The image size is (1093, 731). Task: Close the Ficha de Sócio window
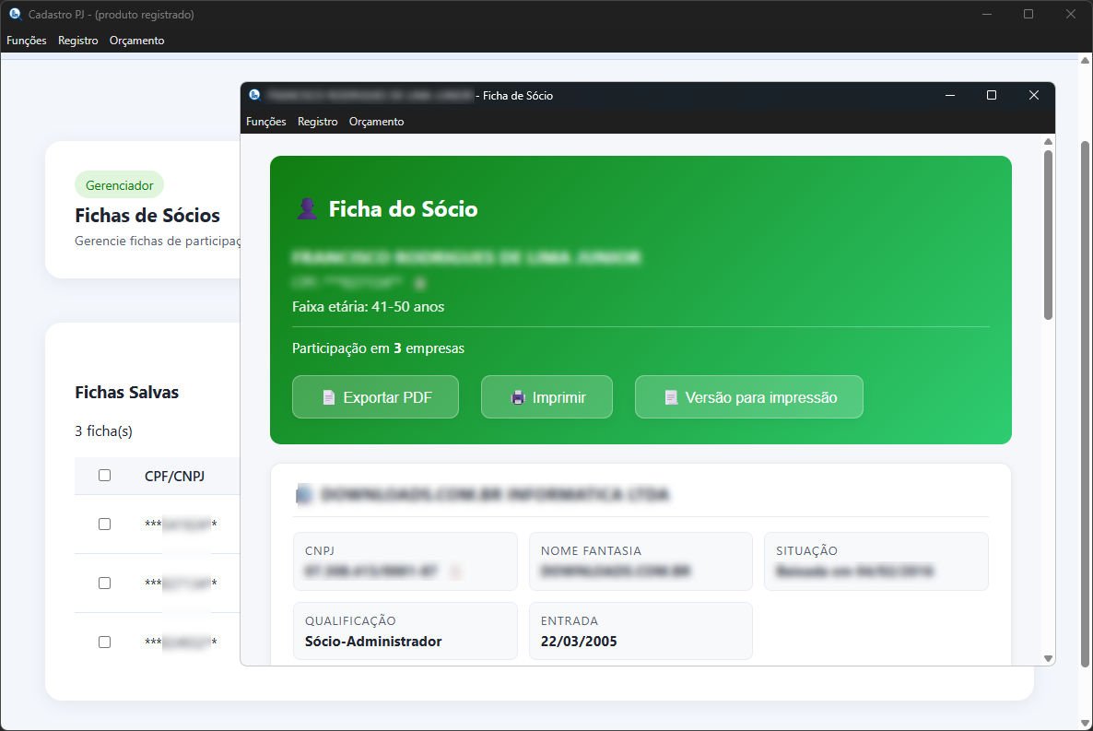(x=1034, y=95)
